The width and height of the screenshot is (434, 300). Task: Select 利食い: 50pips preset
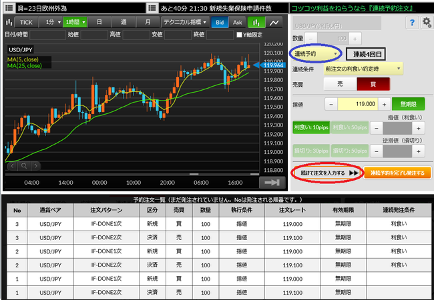350,127
